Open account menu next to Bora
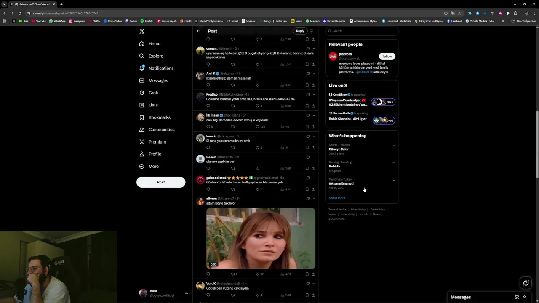This screenshot has width=539, height=303. point(186,293)
